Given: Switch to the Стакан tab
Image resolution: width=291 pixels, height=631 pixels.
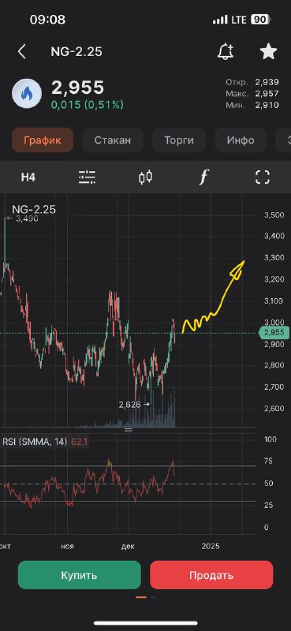Looking at the screenshot, I should [x=113, y=140].
